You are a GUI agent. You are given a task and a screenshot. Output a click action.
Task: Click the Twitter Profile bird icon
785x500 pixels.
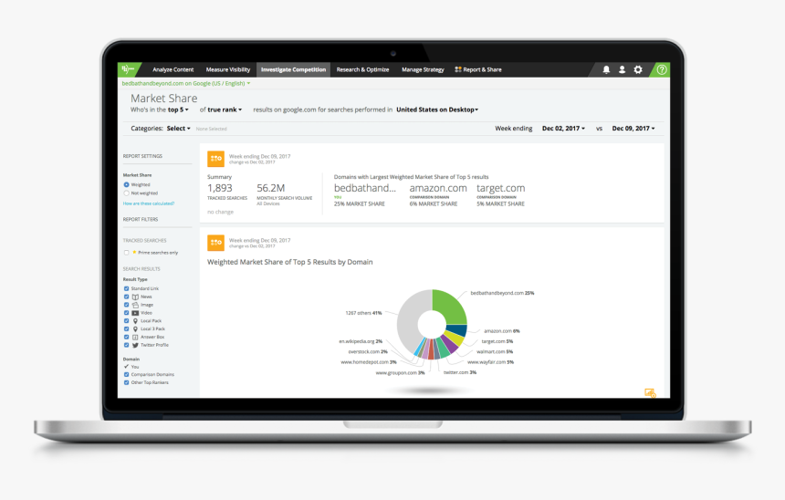click(x=135, y=345)
